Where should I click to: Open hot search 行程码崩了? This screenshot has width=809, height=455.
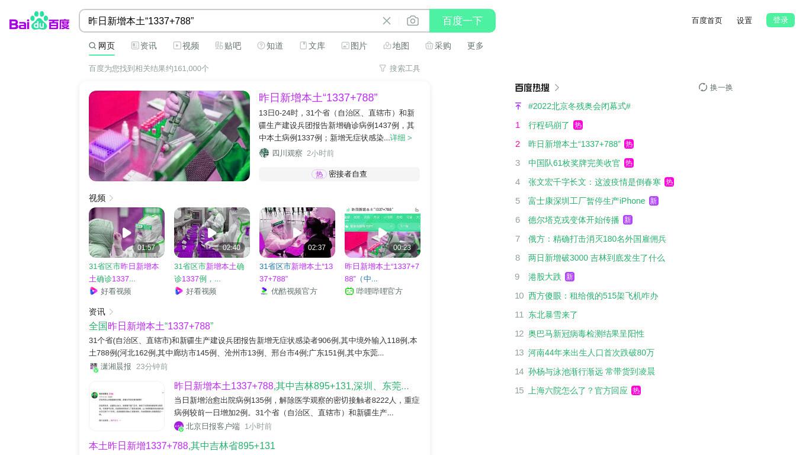point(548,125)
